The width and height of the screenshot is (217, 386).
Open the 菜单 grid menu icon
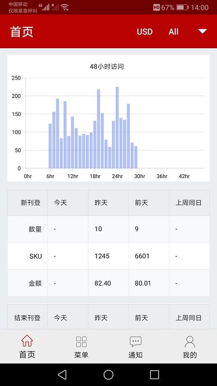click(x=81, y=342)
